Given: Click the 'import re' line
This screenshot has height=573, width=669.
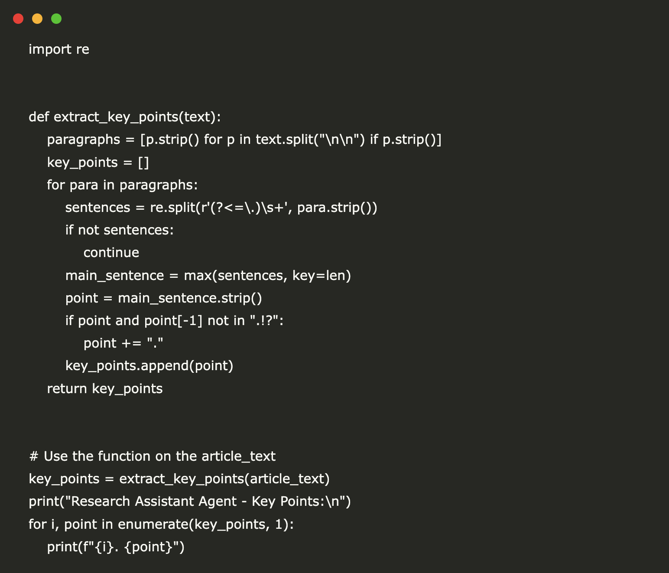Looking at the screenshot, I should pyautogui.click(x=59, y=49).
